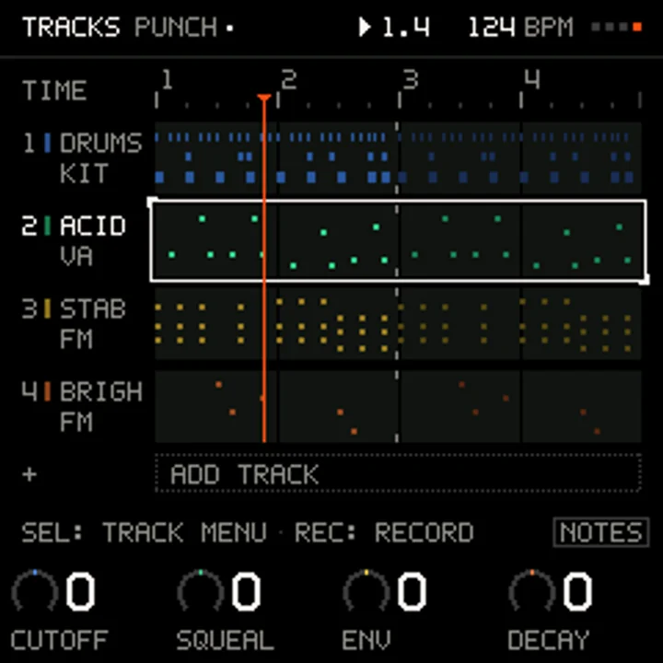This screenshot has height=663, width=663.
Task: Select the TRACKS header label
Action: (71, 27)
